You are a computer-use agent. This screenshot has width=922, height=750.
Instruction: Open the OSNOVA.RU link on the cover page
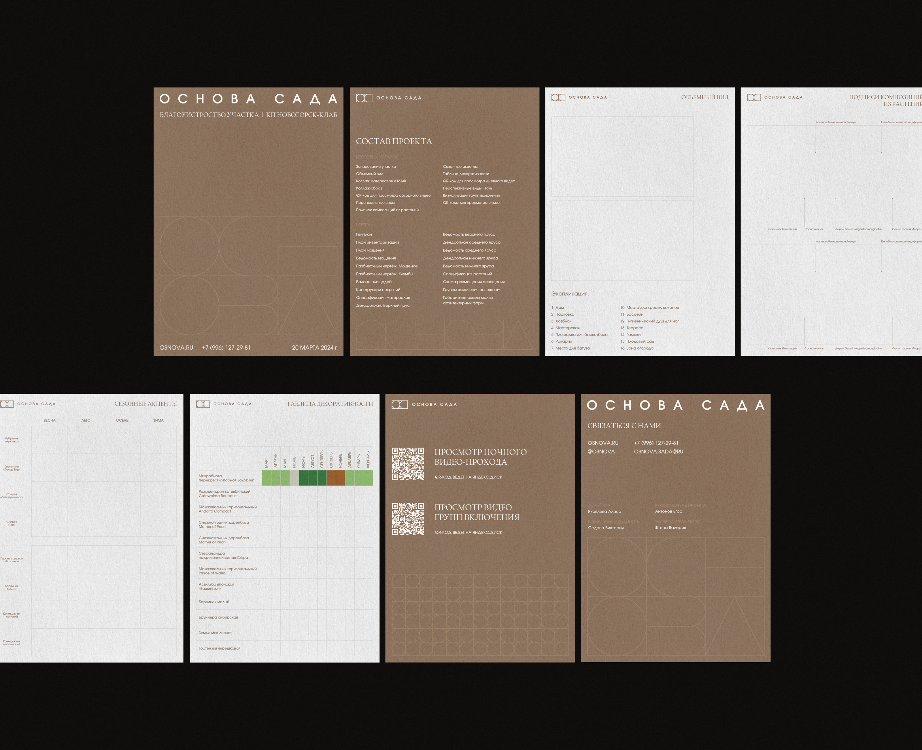[x=176, y=347]
